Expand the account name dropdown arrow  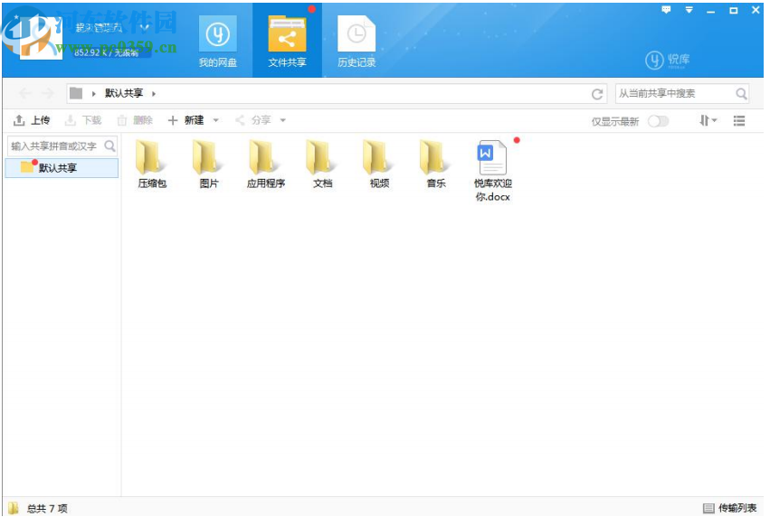tap(145, 27)
